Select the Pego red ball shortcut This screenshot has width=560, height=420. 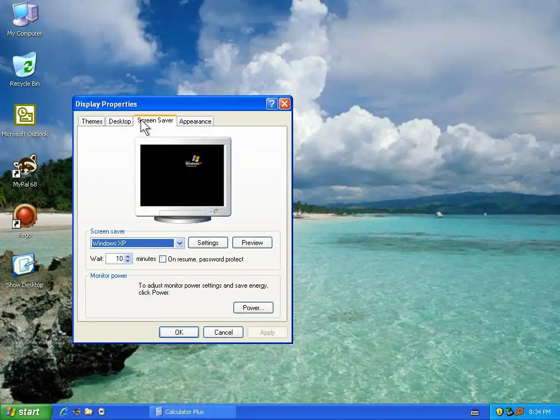25,221
